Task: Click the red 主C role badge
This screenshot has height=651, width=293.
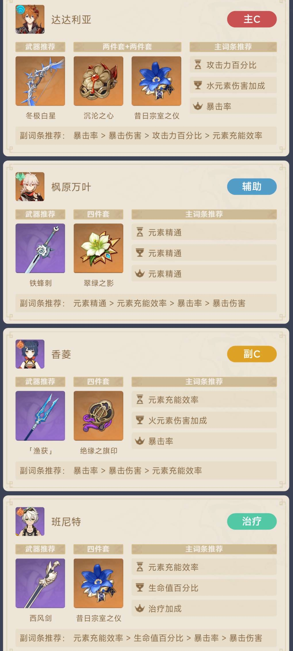Action: coord(252,19)
